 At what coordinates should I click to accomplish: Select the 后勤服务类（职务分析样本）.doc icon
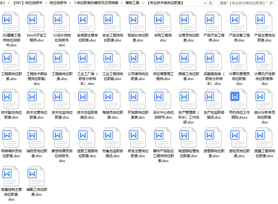tap(214, 60)
